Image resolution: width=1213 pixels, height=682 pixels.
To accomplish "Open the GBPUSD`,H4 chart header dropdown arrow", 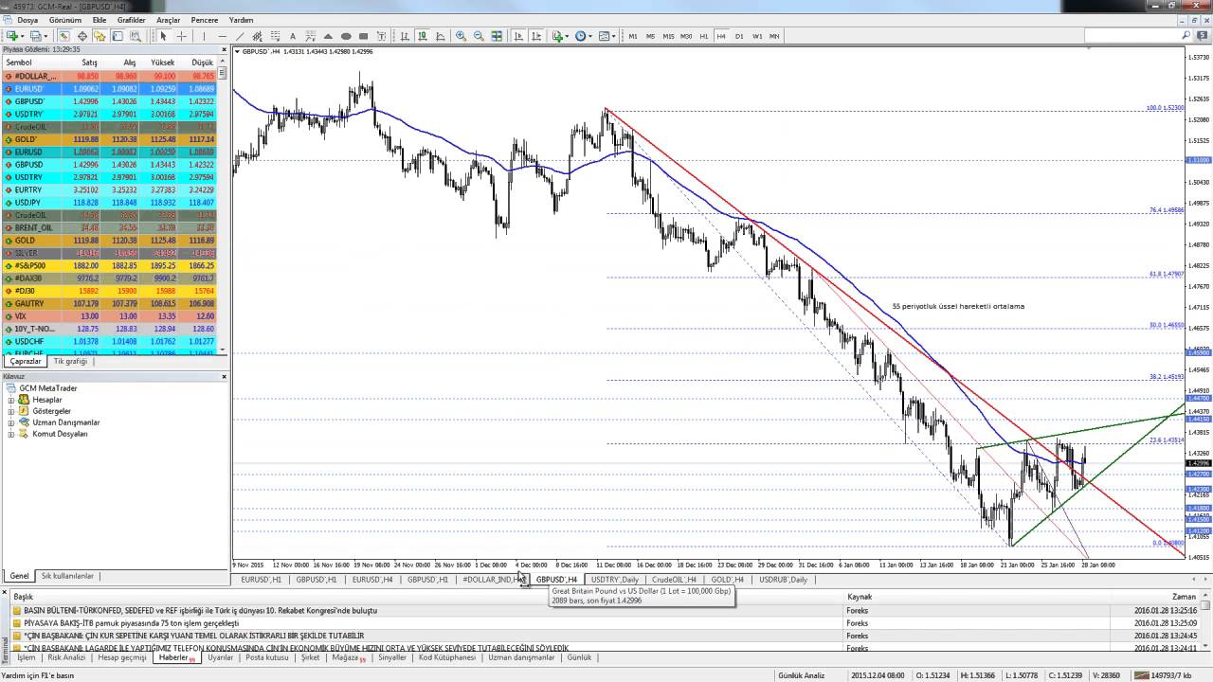I will 238,51.
